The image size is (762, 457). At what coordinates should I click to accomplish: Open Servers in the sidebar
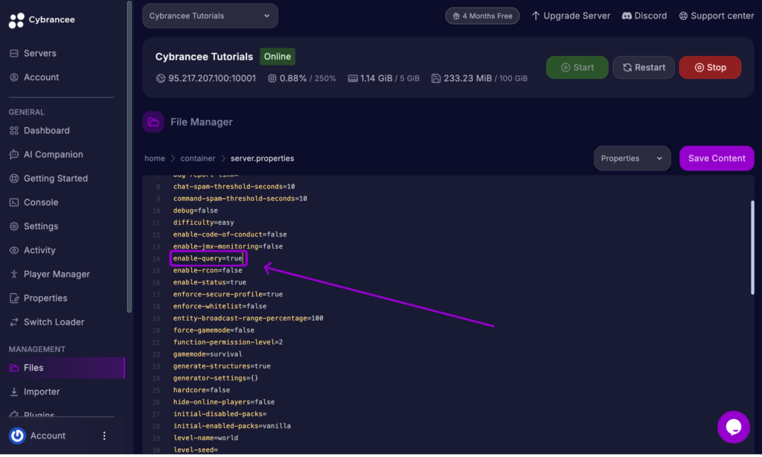coord(40,54)
